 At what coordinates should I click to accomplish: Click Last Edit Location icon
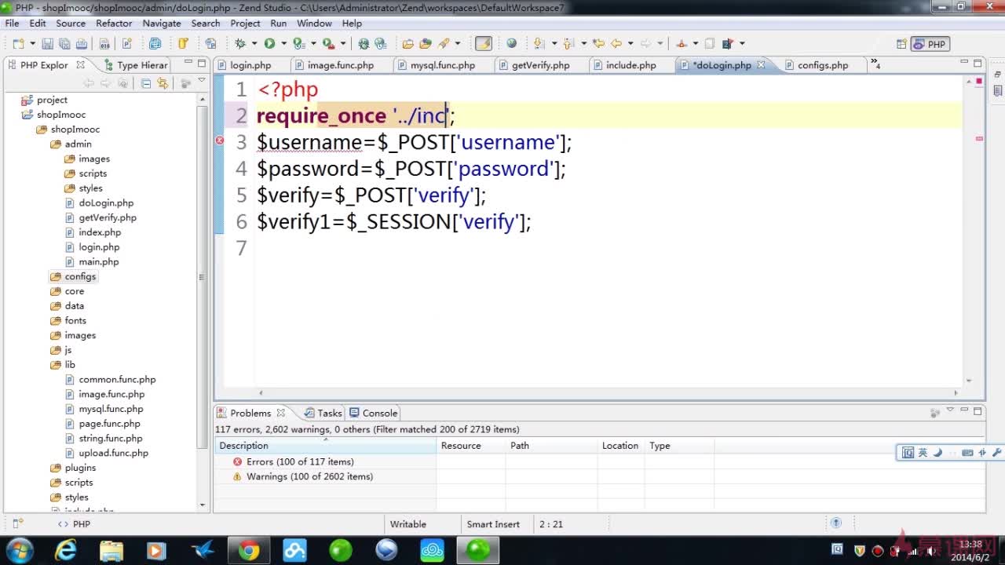click(x=598, y=44)
